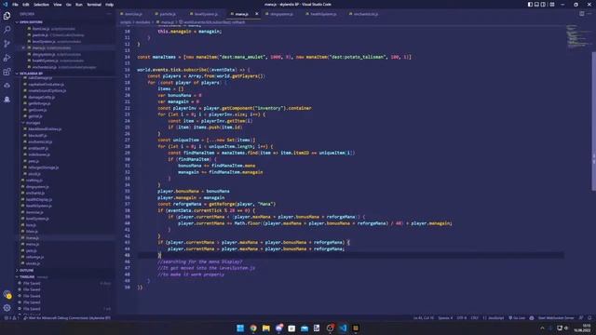This screenshot has width=596, height=335.
Task: Toggle the secondary side bar visibility
Action: pos(544,4)
